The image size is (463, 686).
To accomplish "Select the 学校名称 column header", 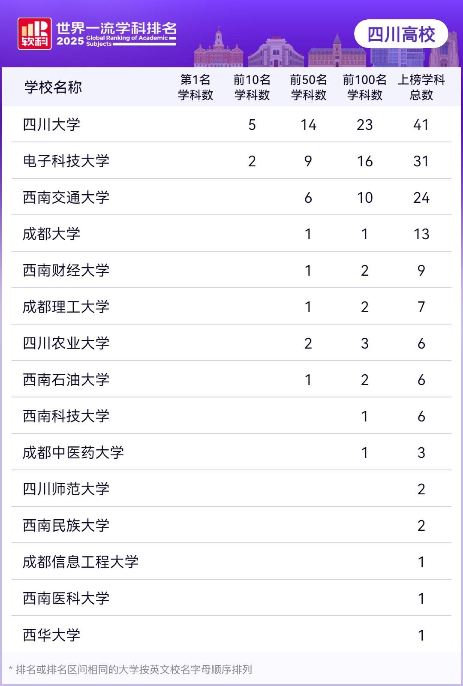I will (x=53, y=87).
